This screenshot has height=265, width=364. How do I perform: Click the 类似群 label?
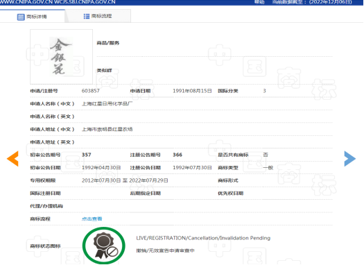(105, 70)
